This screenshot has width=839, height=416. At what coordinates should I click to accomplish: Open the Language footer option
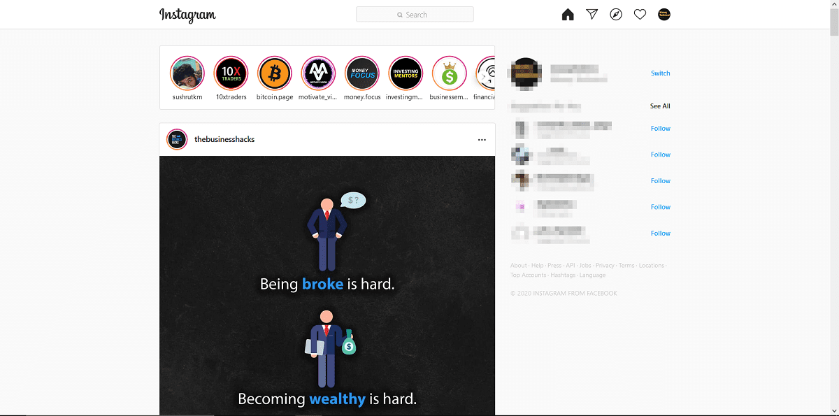pos(592,275)
